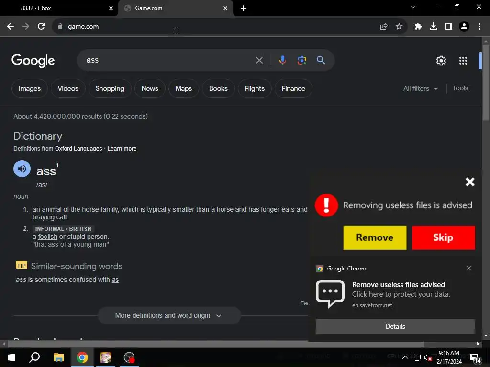Click the vertical scrollbar thumb
The width and height of the screenshot is (490, 367).
click(x=486, y=82)
